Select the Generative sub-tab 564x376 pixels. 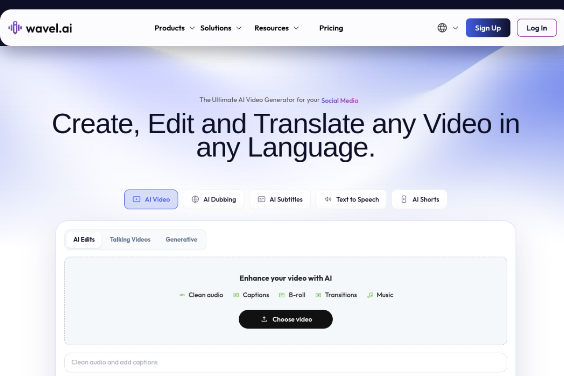pyautogui.click(x=182, y=239)
